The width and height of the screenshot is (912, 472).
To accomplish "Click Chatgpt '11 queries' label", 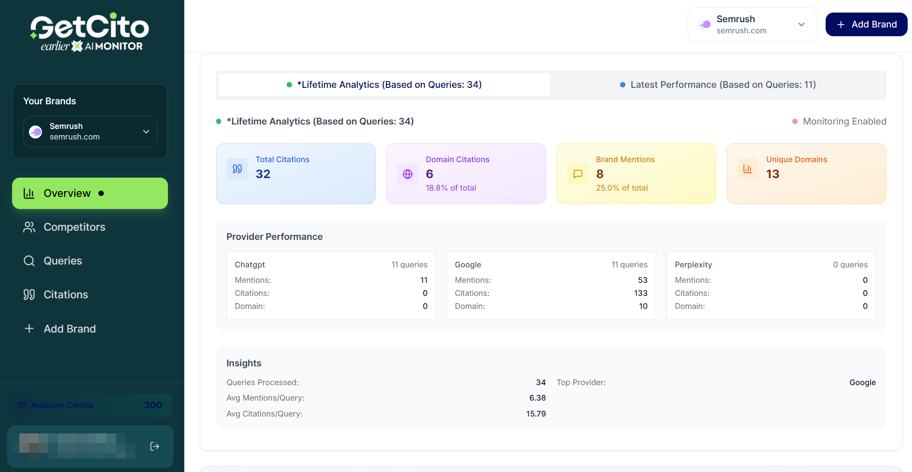I will click(x=409, y=265).
